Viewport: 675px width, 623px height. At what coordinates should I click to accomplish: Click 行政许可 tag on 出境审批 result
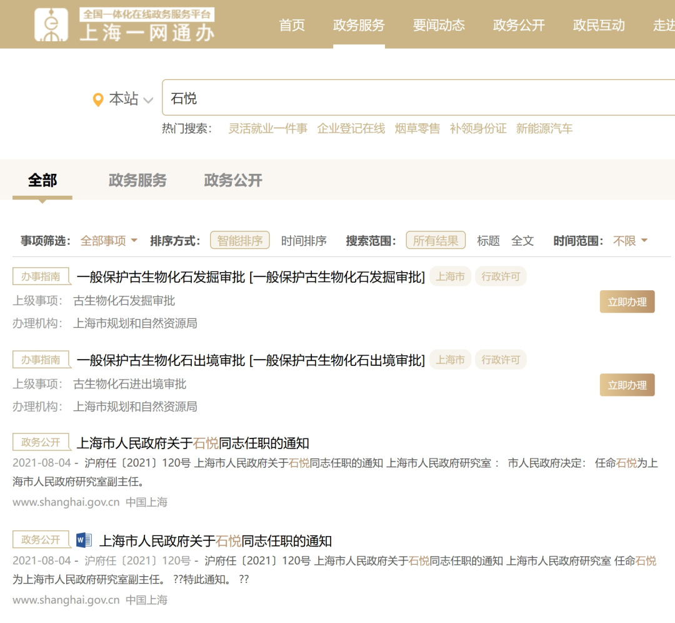pyautogui.click(x=501, y=359)
